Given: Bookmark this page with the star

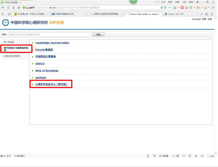Looking at the screenshot, I should click(x=19, y=8).
